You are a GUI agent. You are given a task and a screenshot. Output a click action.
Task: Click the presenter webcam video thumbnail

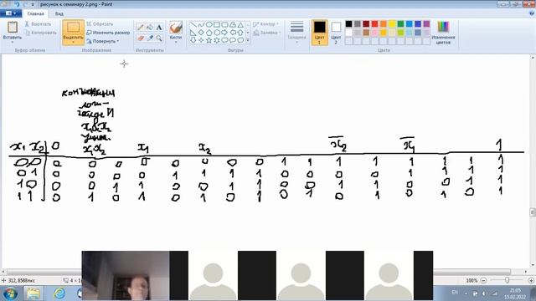pyautogui.click(x=125, y=276)
